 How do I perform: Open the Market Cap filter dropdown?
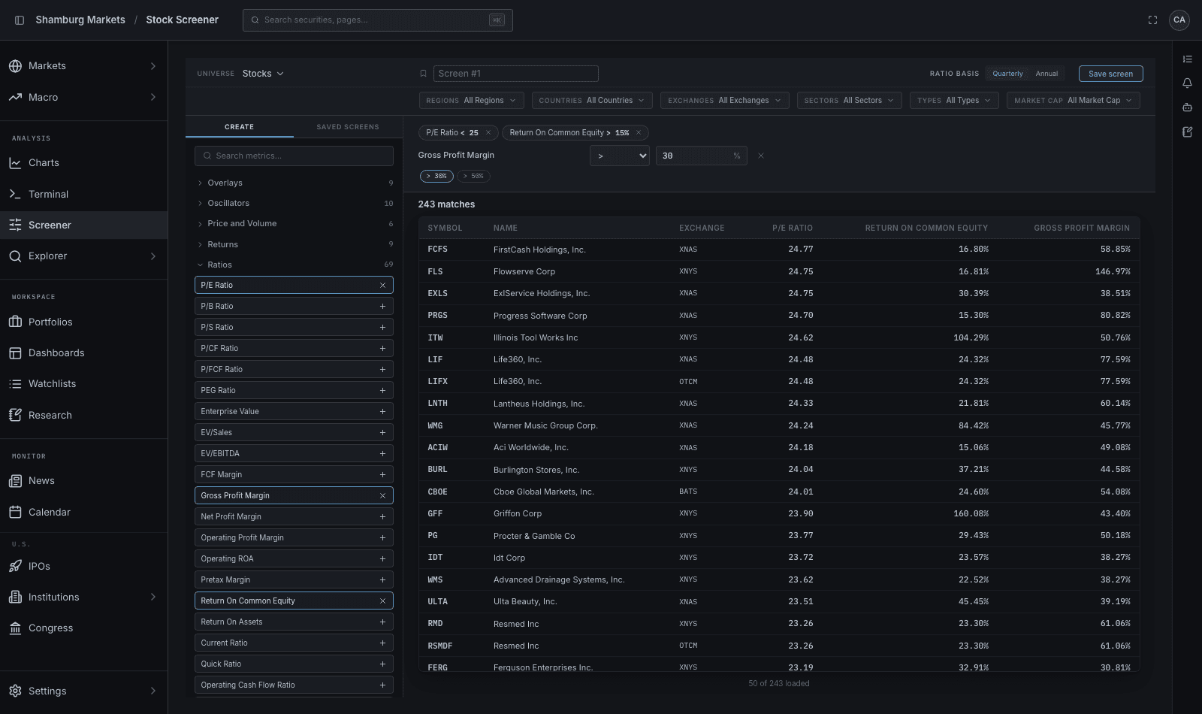[1074, 101]
